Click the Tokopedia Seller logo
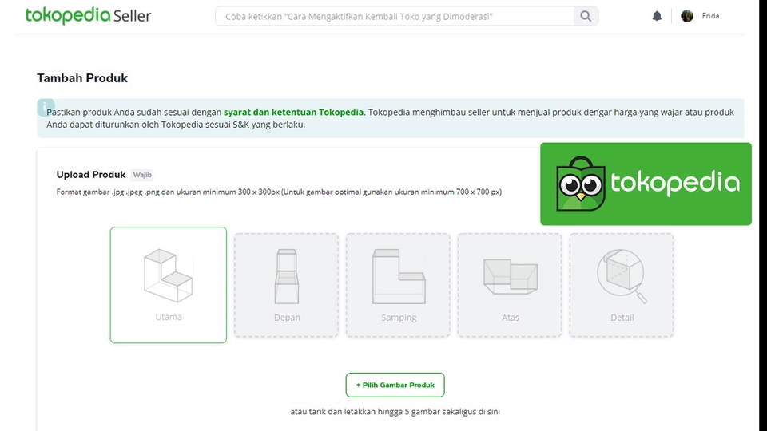Screen dimensions: 767x431 click(x=89, y=16)
